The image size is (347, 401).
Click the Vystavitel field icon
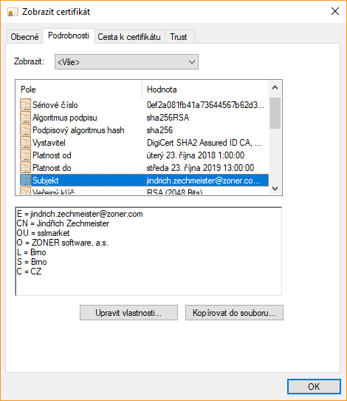pyautogui.click(x=25, y=143)
